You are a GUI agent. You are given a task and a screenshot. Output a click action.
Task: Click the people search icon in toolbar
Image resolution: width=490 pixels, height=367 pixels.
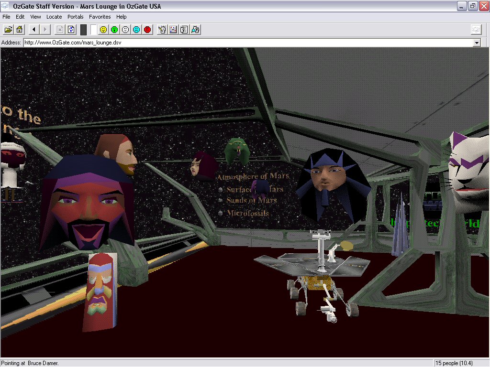[195, 30]
